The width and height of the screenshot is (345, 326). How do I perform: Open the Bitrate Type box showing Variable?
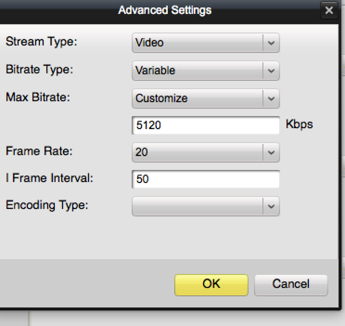tap(198, 71)
